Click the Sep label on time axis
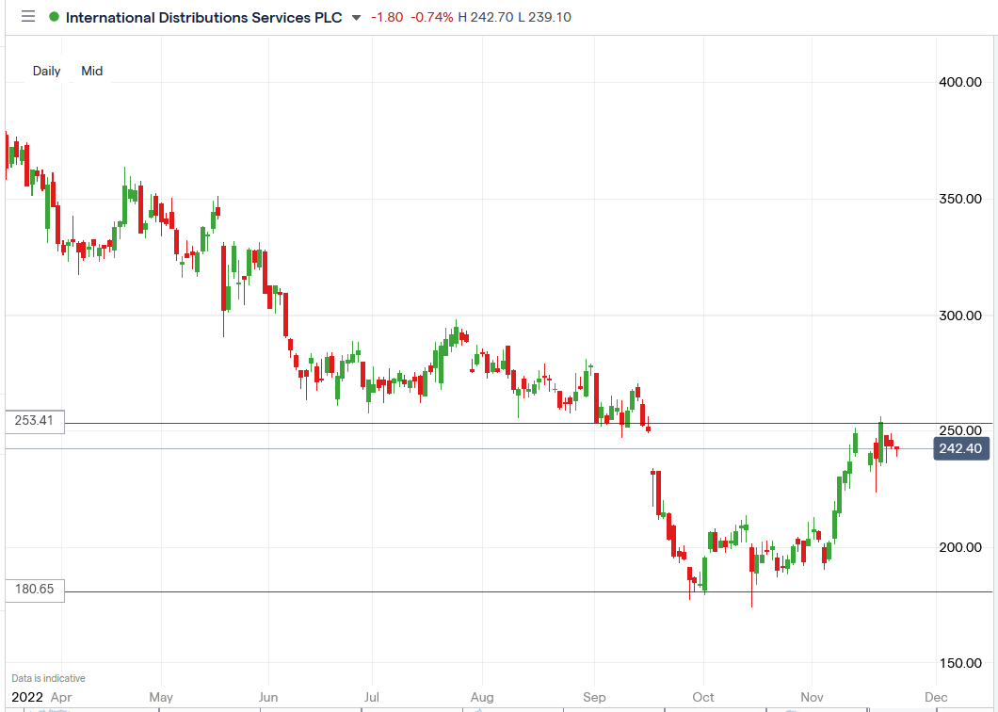The image size is (998, 712). click(x=594, y=697)
